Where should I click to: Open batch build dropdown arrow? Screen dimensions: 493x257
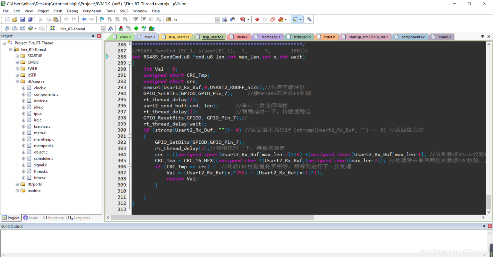point(36,28)
